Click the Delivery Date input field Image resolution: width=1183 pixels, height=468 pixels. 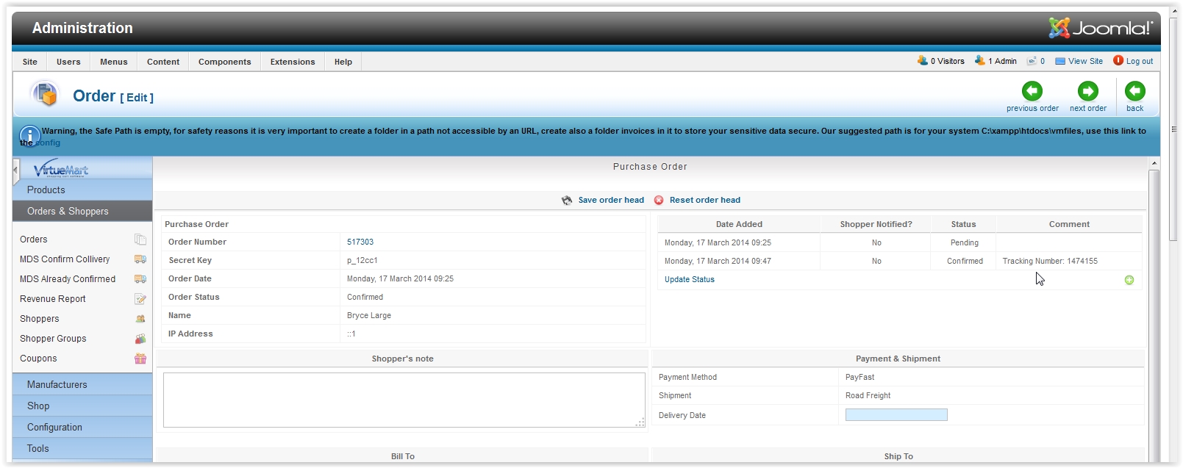(896, 415)
